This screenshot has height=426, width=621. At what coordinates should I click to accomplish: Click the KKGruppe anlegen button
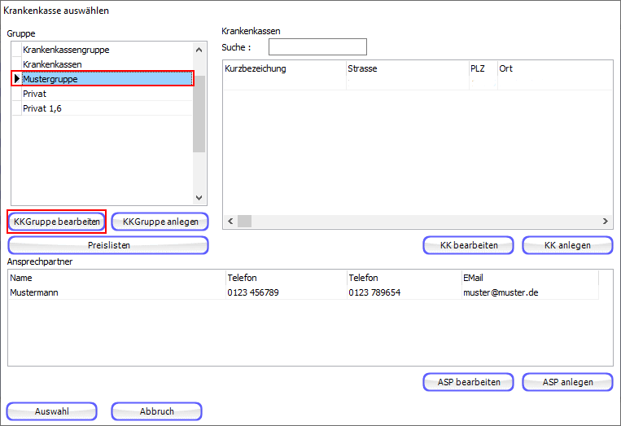[x=160, y=222]
